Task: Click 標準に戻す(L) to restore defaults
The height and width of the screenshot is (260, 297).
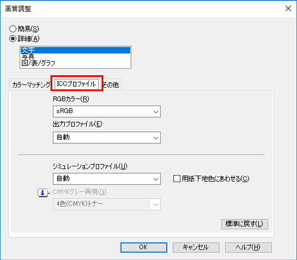Action: point(245,224)
